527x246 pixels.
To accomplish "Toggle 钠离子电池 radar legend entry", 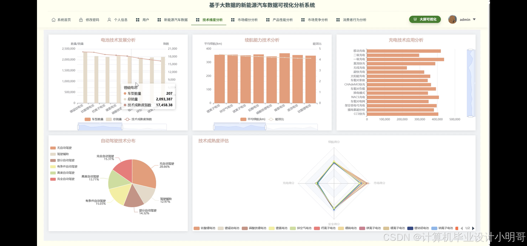I will pyautogui.click(x=442, y=228).
